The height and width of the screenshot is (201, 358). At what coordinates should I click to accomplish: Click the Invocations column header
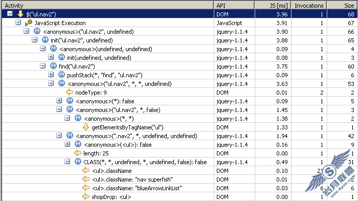(x=309, y=6)
